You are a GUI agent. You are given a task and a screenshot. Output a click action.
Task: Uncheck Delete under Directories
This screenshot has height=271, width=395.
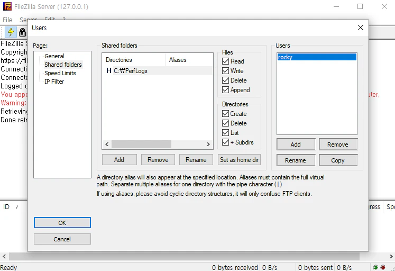225,123
